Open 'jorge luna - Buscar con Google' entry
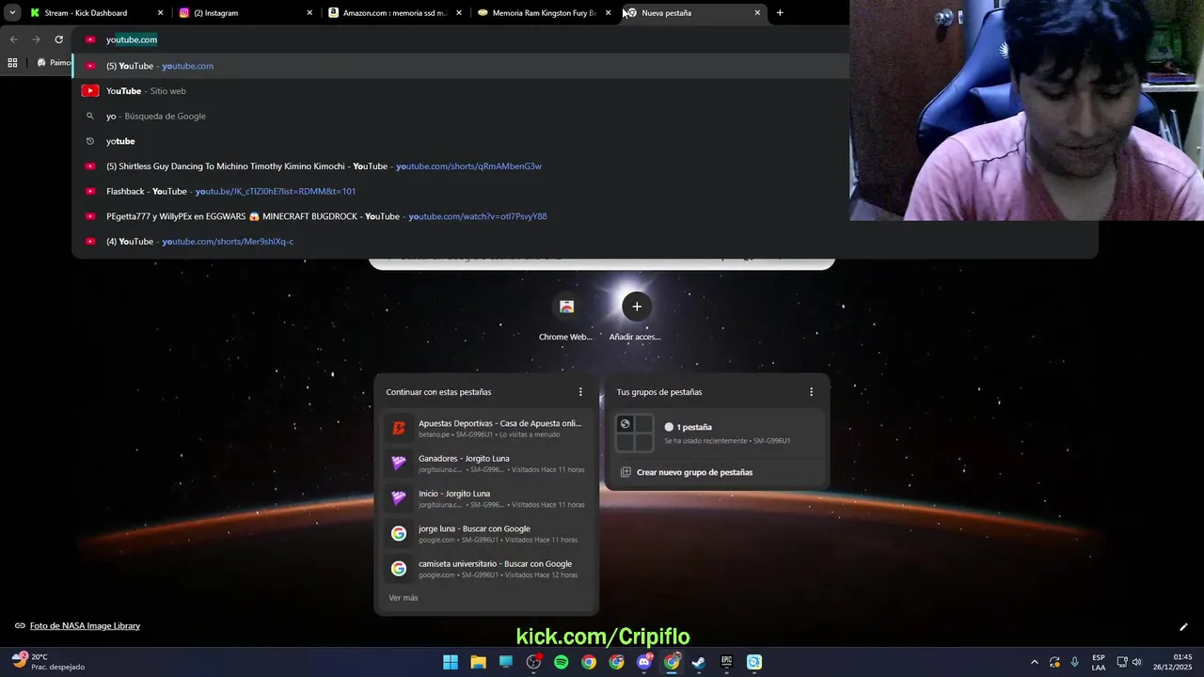This screenshot has height=677, width=1204. 486,533
